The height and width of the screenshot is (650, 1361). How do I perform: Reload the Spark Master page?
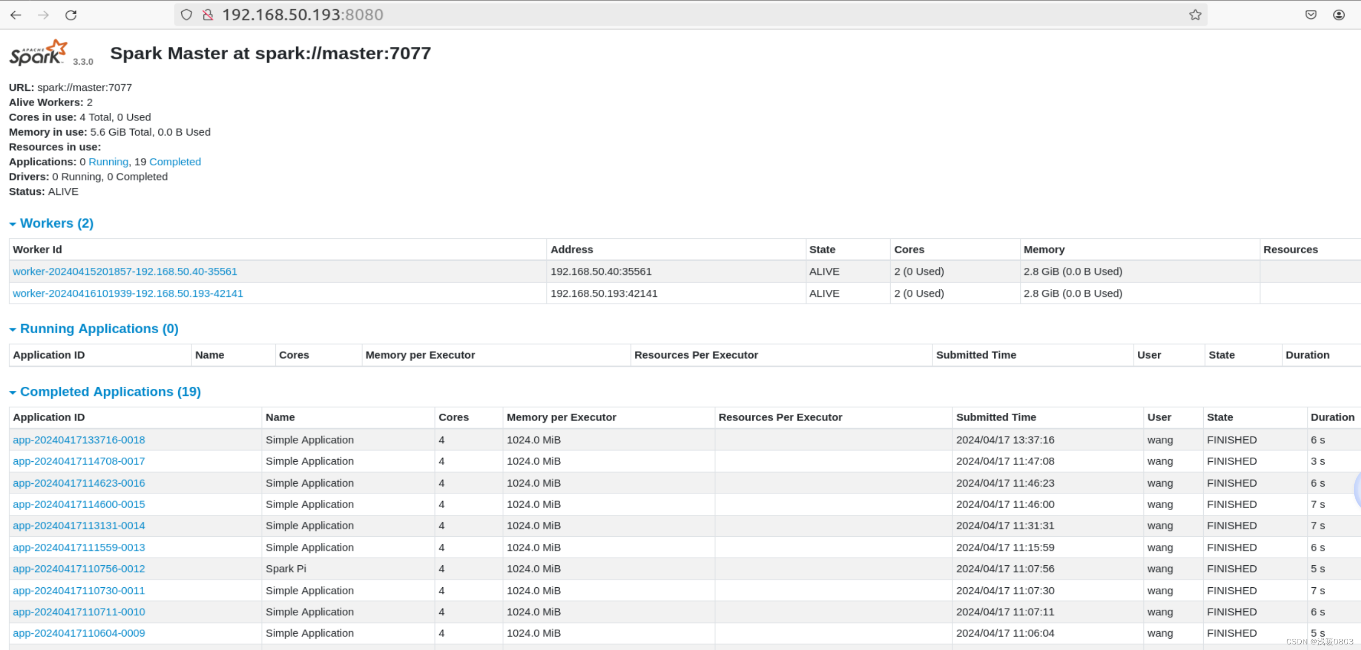(71, 15)
